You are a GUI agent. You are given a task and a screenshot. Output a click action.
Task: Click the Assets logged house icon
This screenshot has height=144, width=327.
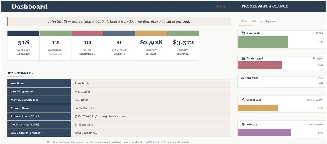click(243, 58)
